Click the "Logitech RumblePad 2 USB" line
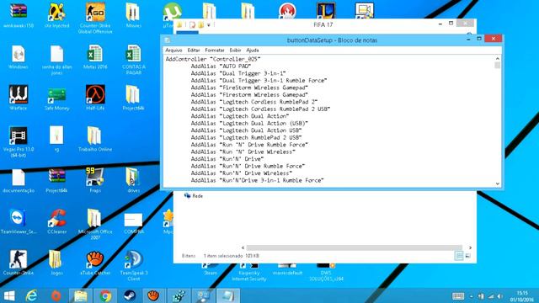The width and height of the screenshot is (539, 303). 247,137
